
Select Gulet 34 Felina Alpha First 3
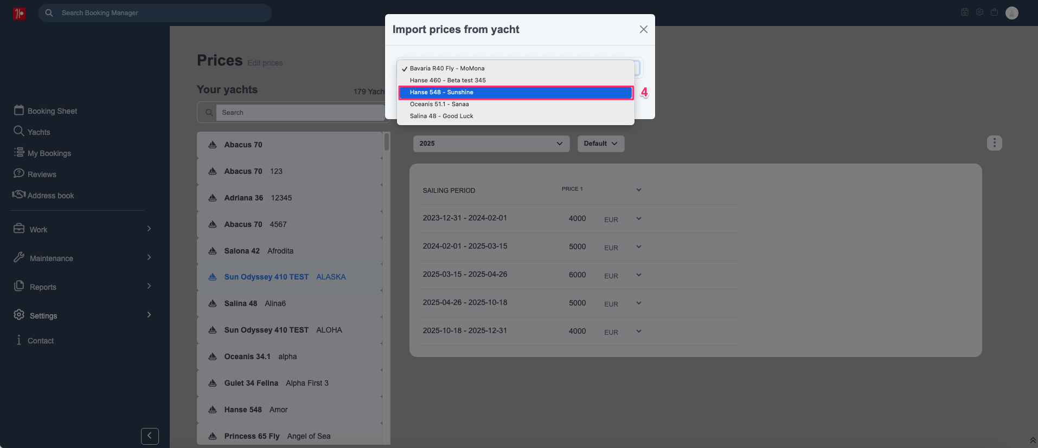(x=290, y=383)
